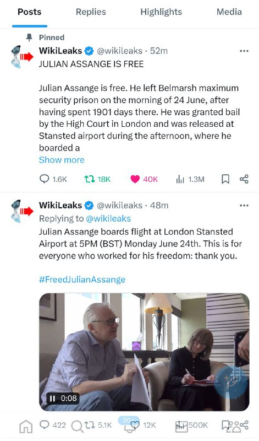Switch to the Replies tab
The height and width of the screenshot is (441, 259).
(x=91, y=12)
